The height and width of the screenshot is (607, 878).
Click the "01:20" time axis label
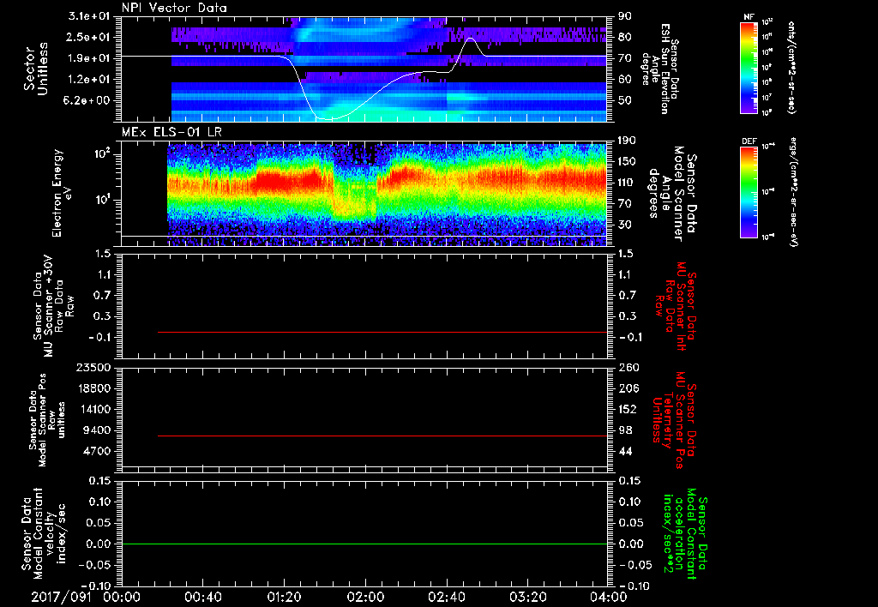coord(284,597)
